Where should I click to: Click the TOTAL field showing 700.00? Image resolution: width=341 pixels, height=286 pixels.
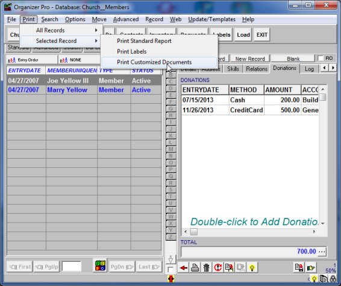point(249,252)
